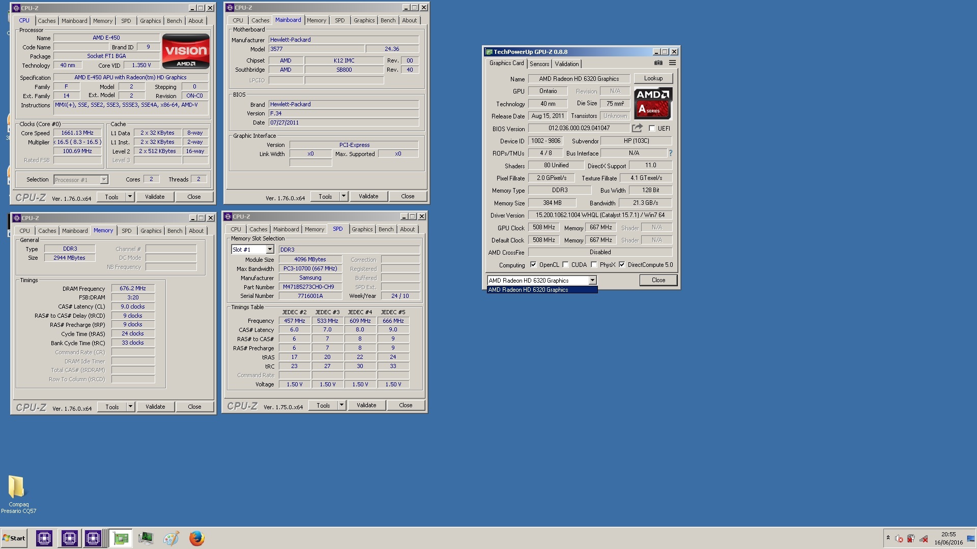The height and width of the screenshot is (549, 977).
Task: Click the BIOS export share icon in GPU-Z
Action: tap(637, 128)
